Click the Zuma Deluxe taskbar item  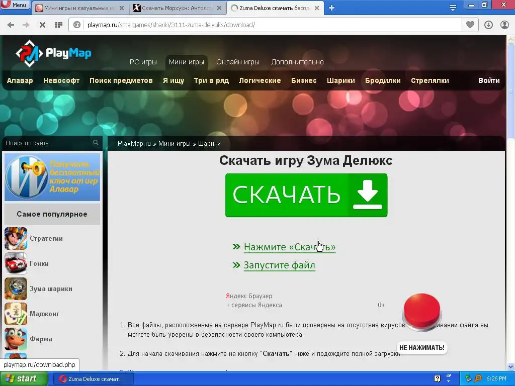[93, 379]
